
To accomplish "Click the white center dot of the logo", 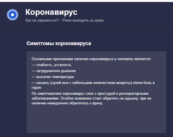I will click(13, 15).
